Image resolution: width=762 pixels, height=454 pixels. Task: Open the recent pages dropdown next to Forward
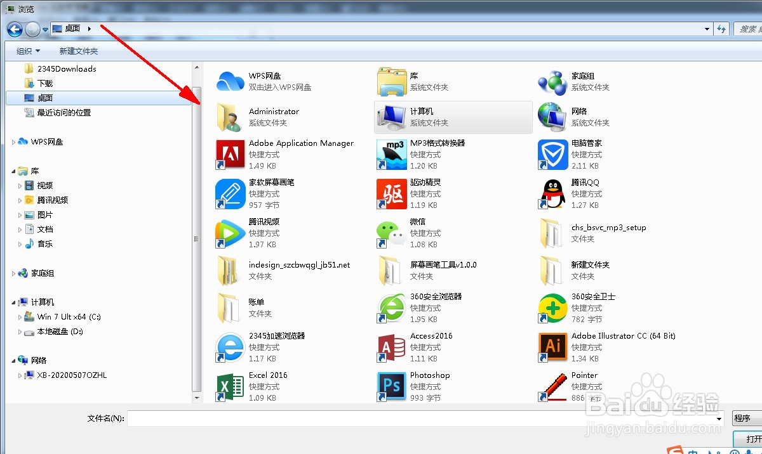click(x=45, y=29)
